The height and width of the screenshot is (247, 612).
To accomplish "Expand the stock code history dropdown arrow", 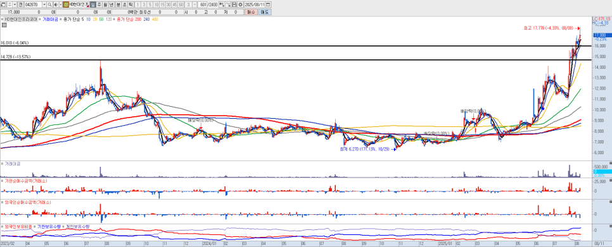I will coord(44,4).
